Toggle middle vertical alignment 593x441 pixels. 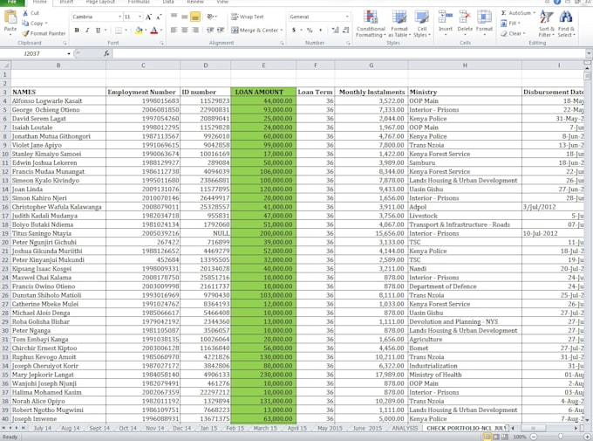[x=185, y=17]
